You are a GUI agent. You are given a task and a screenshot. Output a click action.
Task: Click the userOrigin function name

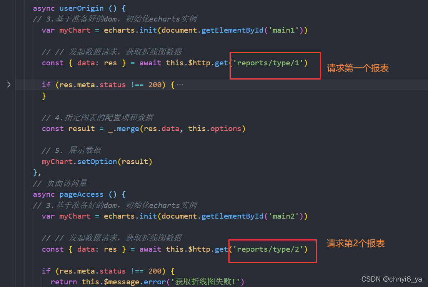(x=82, y=8)
